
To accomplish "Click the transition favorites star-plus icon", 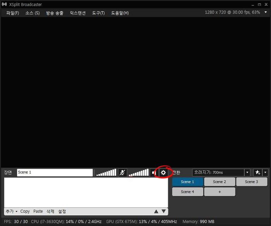I will tap(257, 172).
